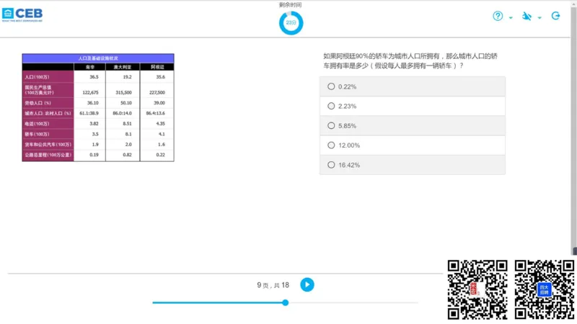
Task: Click the right QR code with blue badge
Action: tap(545, 289)
